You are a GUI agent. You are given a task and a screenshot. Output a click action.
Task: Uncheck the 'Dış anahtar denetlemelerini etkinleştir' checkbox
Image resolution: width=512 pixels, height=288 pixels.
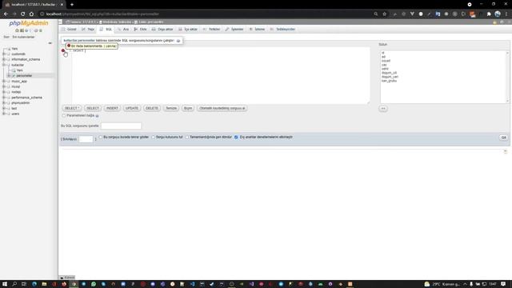(x=236, y=137)
